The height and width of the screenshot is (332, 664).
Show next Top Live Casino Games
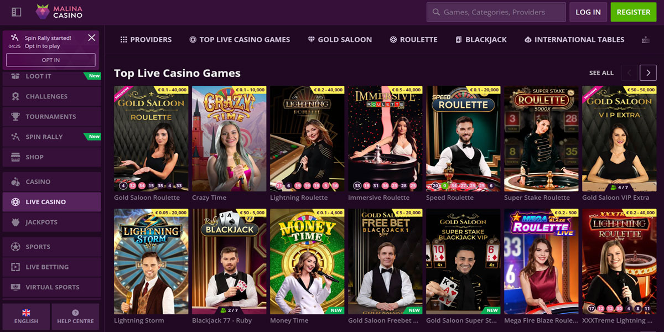pyautogui.click(x=648, y=72)
